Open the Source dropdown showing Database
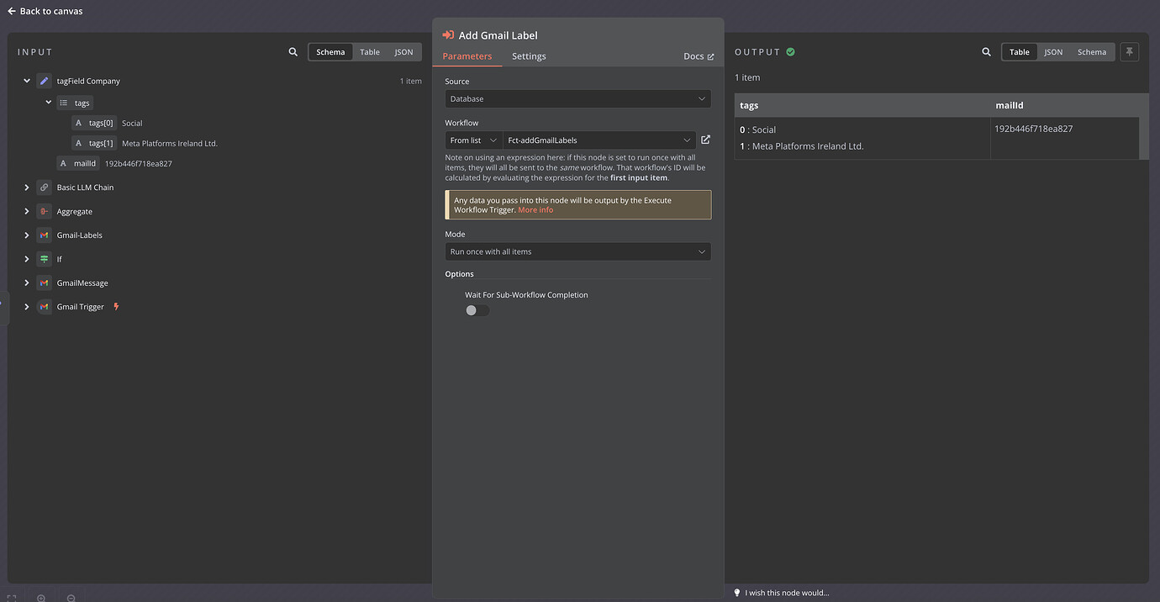Viewport: 1160px width, 602px height. pos(577,98)
